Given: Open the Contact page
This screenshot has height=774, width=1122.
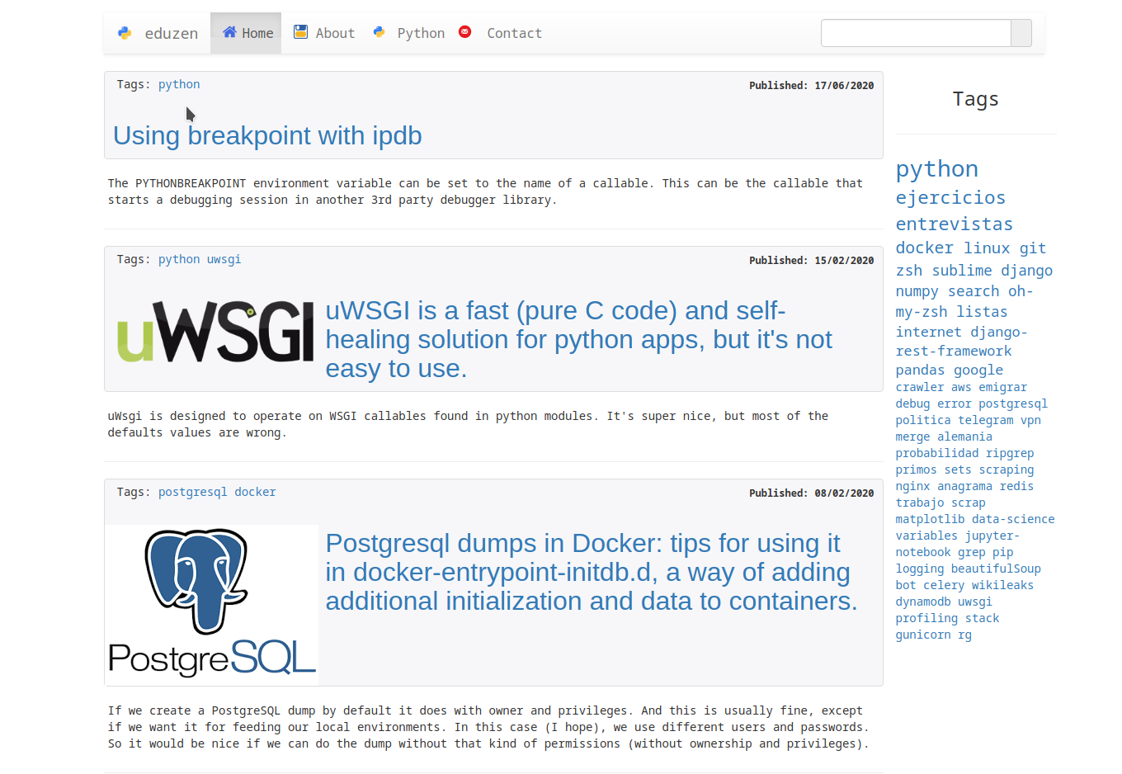Looking at the screenshot, I should click(x=514, y=32).
